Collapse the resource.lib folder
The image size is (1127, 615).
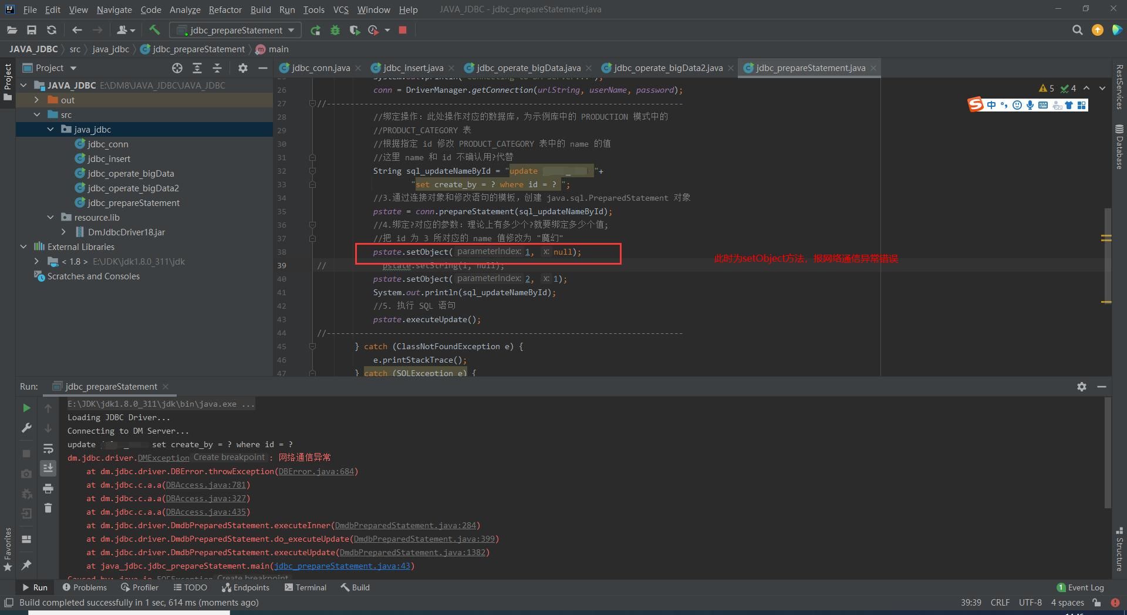tap(50, 218)
